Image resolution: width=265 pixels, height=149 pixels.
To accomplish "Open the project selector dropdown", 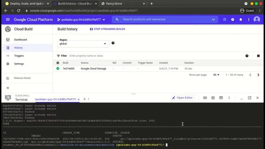I will [x=81, y=19].
